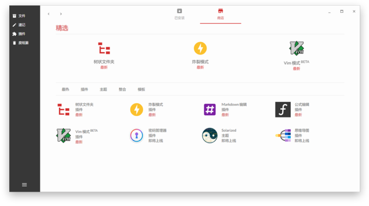Image resolution: width=369 pixels, height=206 pixels.
Task: Click 主题 type label under Solarized
Action: 225,136
